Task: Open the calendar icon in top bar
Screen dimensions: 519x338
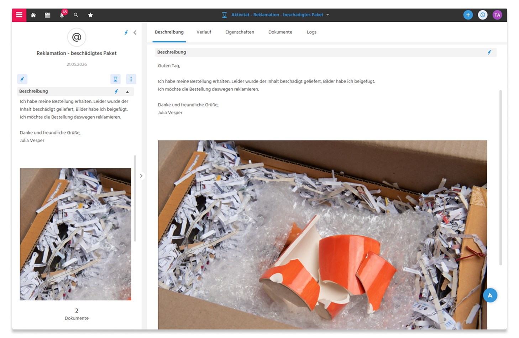Action: (x=48, y=15)
